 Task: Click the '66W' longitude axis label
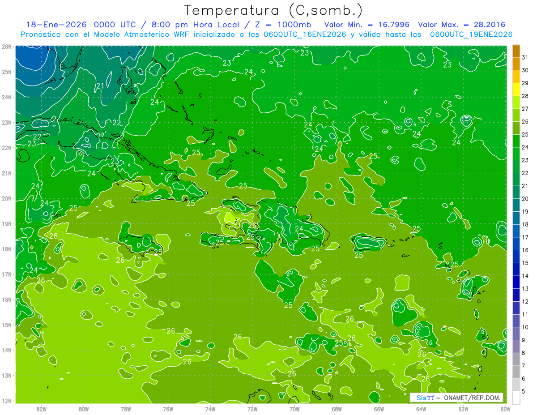(379, 409)
